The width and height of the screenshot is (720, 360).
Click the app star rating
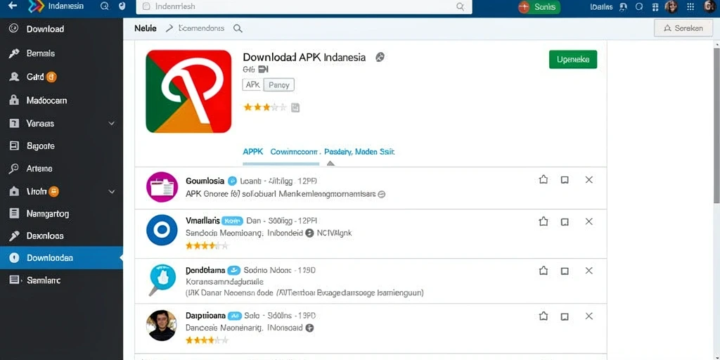pyautogui.click(x=265, y=108)
